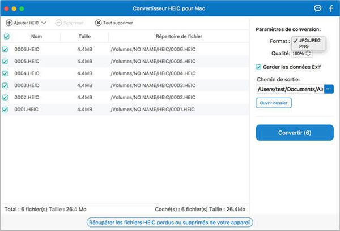340x231 pixels.
Task: Click the Répertoire de fichier column header
Action: (x=179, y=37)
